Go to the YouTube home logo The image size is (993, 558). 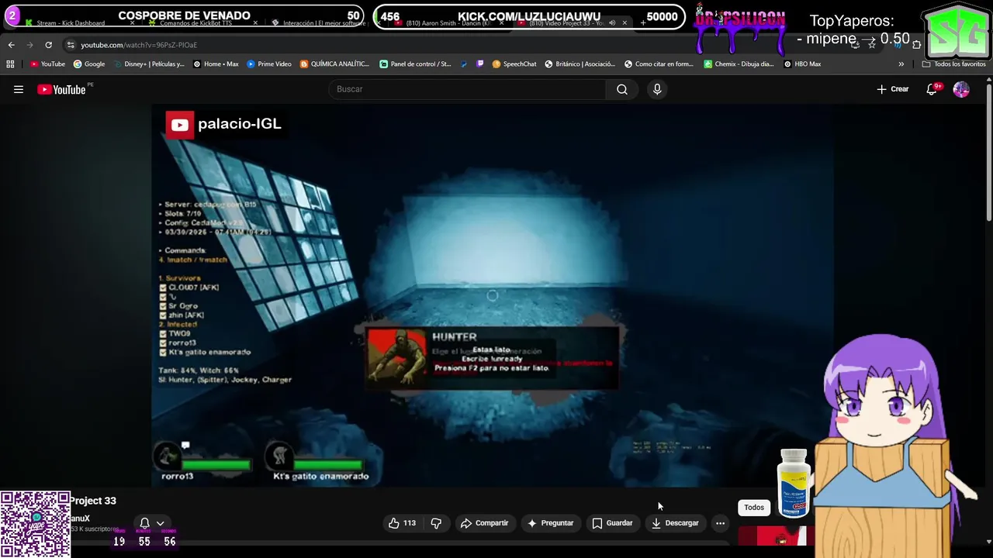pos(61,89)
